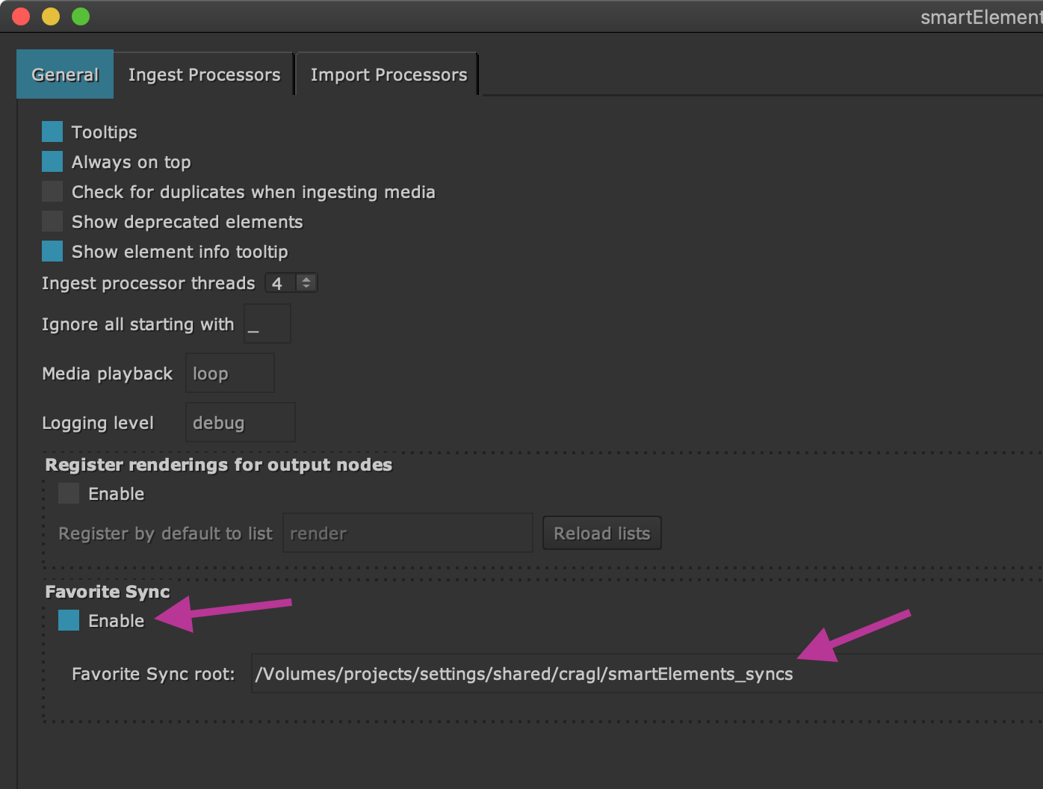1043x789 pixels.
Task: Minimize the smartElements window
Action: 50,16
